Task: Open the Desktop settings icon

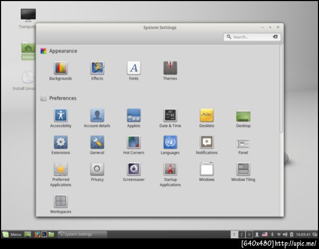Action: point(243,119)
